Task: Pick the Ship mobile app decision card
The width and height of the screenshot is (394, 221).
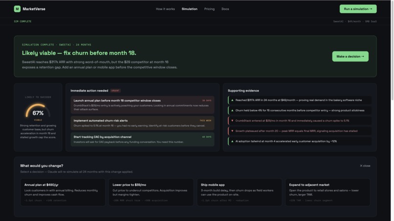Action: coord(240,192)
